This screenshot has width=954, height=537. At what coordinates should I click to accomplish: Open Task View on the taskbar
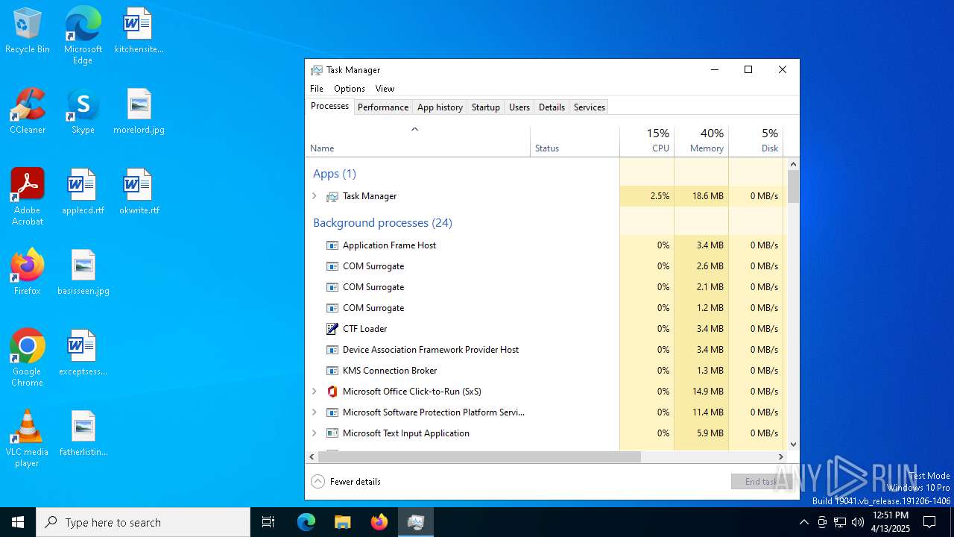[x=268, y=522]
